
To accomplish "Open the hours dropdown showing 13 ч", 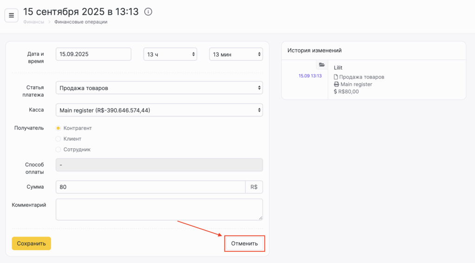I will (170, 54).
